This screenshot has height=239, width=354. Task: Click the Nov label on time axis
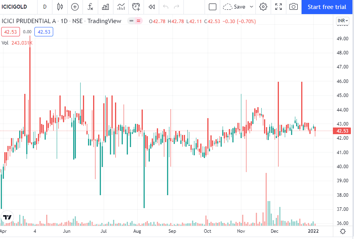point(241,231)
